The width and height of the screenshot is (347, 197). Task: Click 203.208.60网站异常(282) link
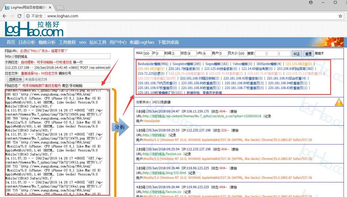(x=295, y=69)
